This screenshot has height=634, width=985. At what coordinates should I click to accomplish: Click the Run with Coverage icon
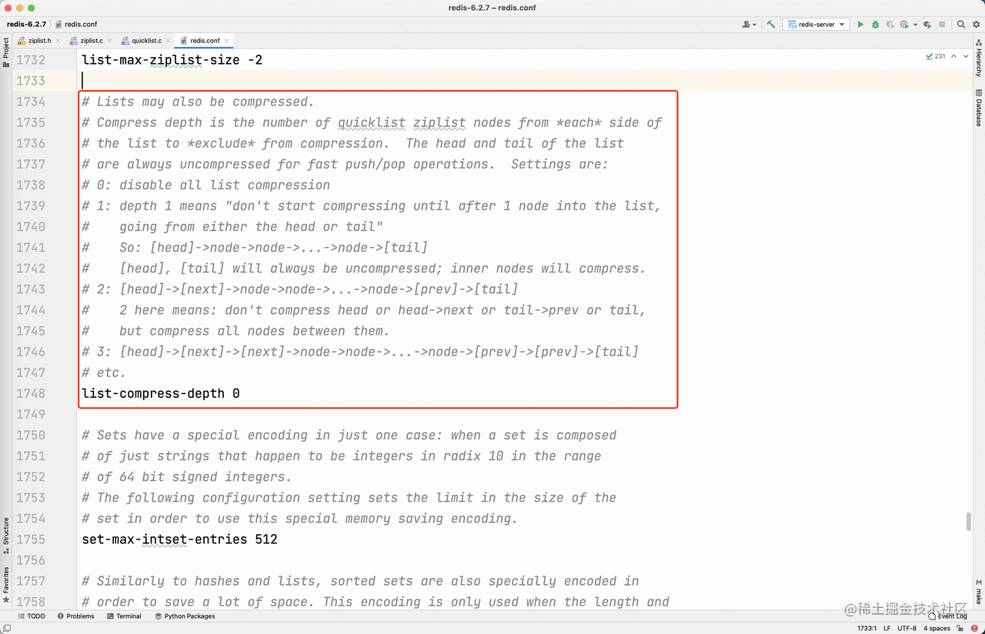[890, 25]
